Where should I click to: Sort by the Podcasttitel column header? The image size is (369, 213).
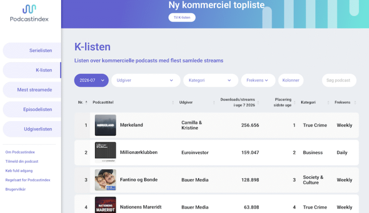pyautogui.click(x=103, y=102)
